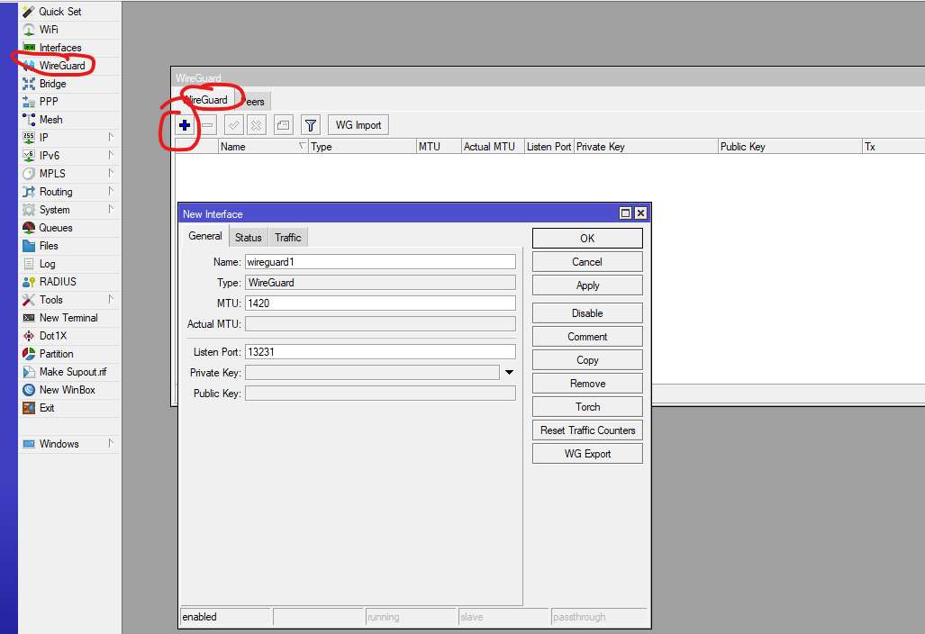Open the Partition section
925x634 pixels.
(69, 353)
